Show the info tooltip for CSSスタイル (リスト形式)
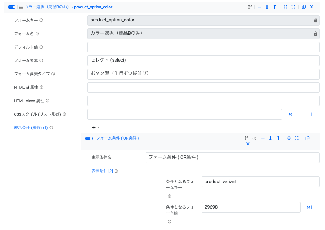This screenshot has height=230, width=325. [64, 114]
